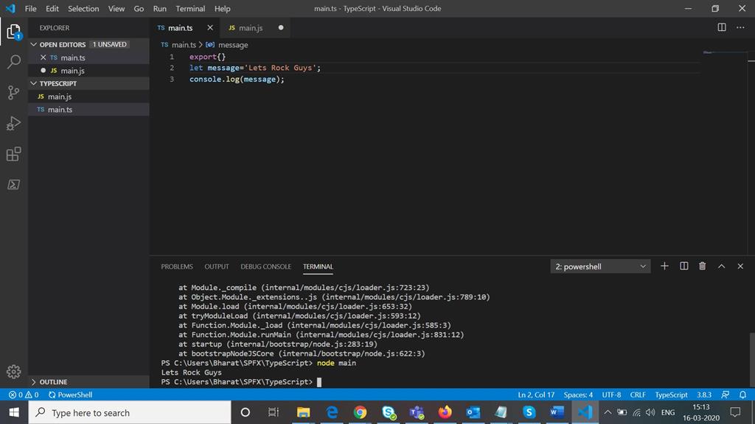755x424 pixels.
Task: Click the TypeScript language mode button
Action: coord(671,395)
